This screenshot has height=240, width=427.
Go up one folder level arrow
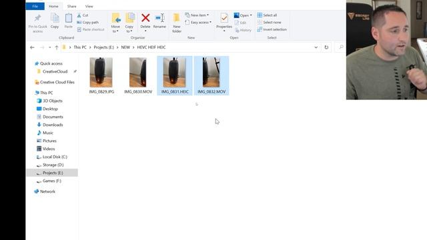coord(57,47)
